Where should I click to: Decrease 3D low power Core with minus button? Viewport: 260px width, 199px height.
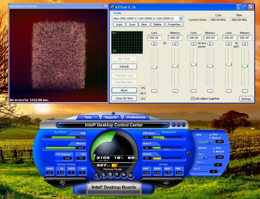point(193,91)
